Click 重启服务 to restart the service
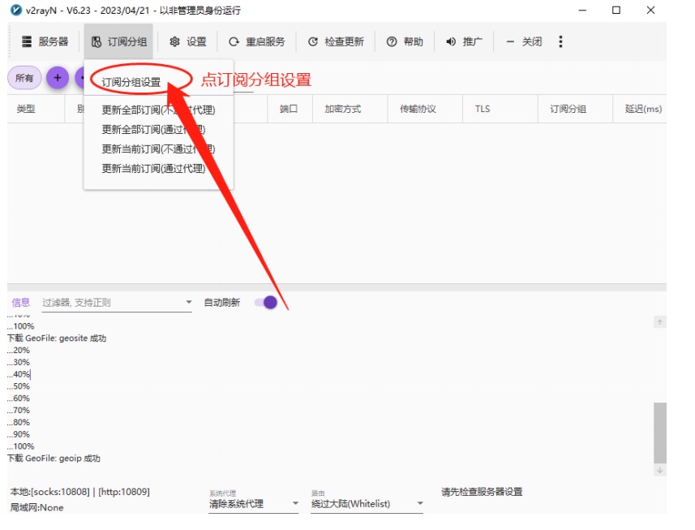This screenshot has width=695, height=530. (256, 41)
